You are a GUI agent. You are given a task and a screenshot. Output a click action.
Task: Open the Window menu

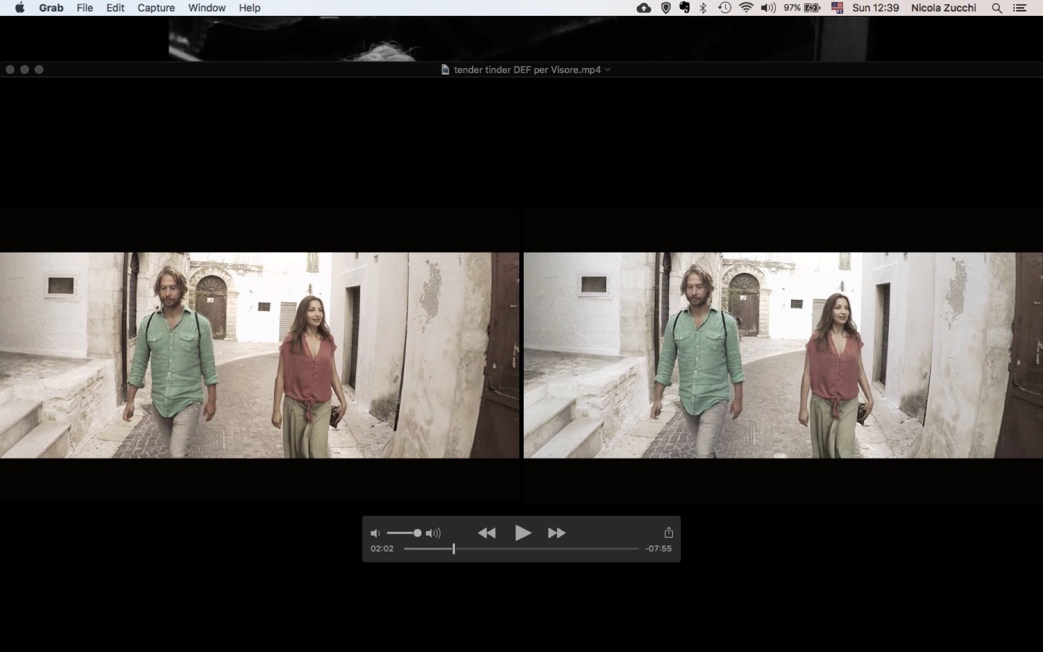207,8
